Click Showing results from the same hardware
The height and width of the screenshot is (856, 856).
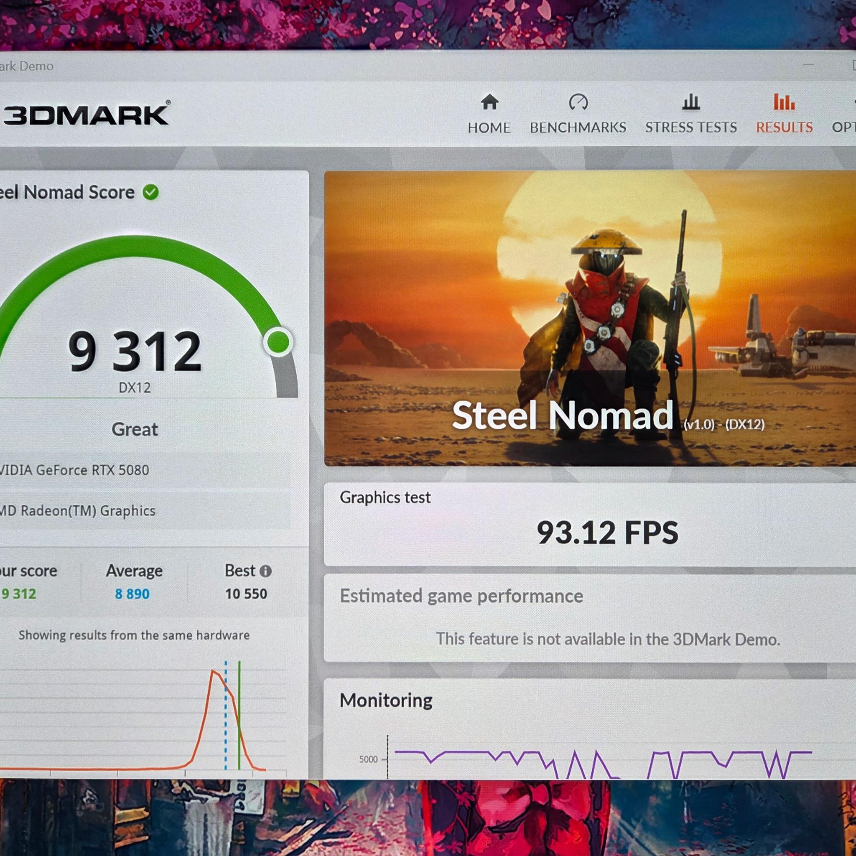click(x=134, y=635)
